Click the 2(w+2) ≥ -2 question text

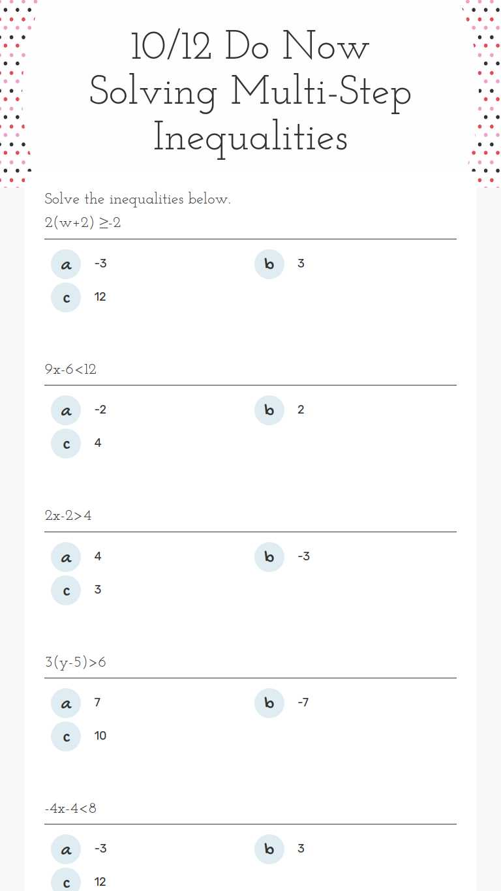tap(83, 223)
